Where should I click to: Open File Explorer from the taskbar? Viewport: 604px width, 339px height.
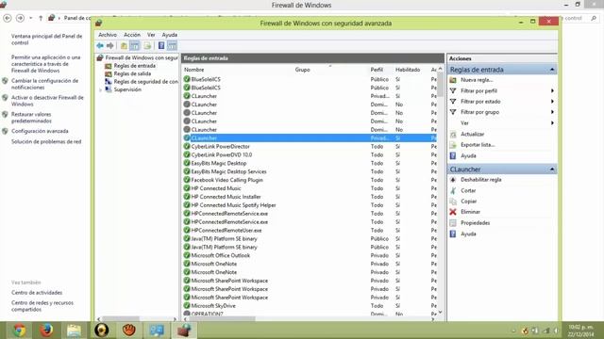coord(74,331)
